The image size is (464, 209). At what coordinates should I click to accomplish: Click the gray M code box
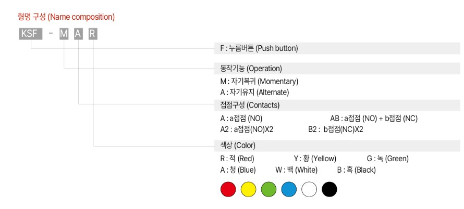coord(64,34)
